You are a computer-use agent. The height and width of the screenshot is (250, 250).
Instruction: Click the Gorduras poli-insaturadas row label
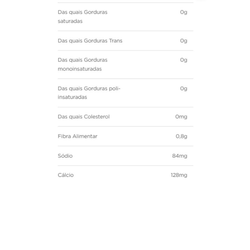coord(89,93)
